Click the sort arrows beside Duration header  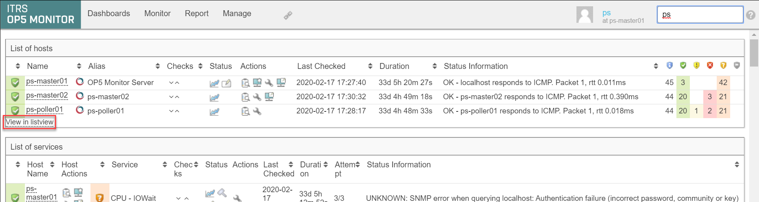(435, 66)
